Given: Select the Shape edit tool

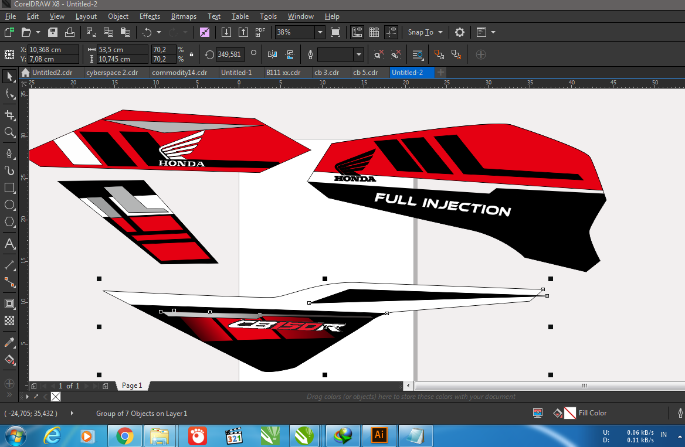Looking at the screenshot, I should tap(9, 94).
